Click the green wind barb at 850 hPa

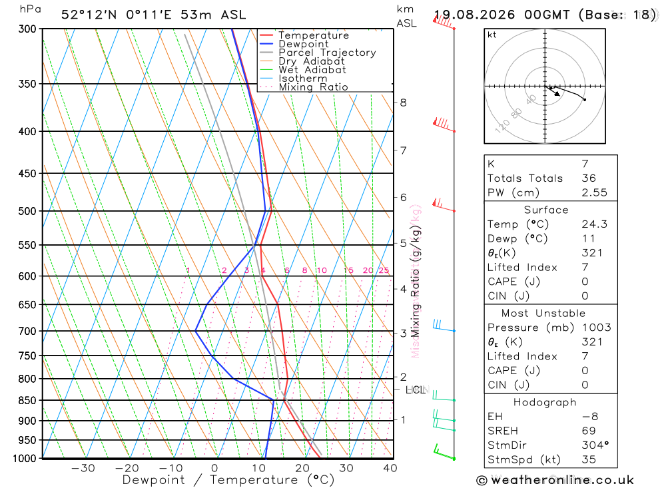click(x=444, y=396)
